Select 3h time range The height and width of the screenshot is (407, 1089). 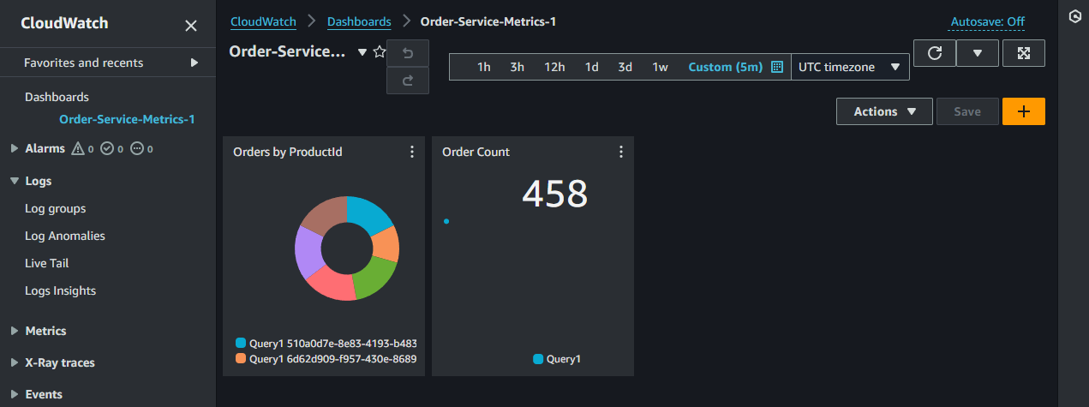[x=517, y=67]
